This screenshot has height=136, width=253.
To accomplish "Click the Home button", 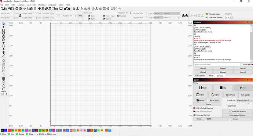I will [x=200, y=100].
